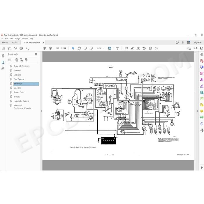Open the more tools wrench icon
This screenshot has height=204, width=204.
202,130
